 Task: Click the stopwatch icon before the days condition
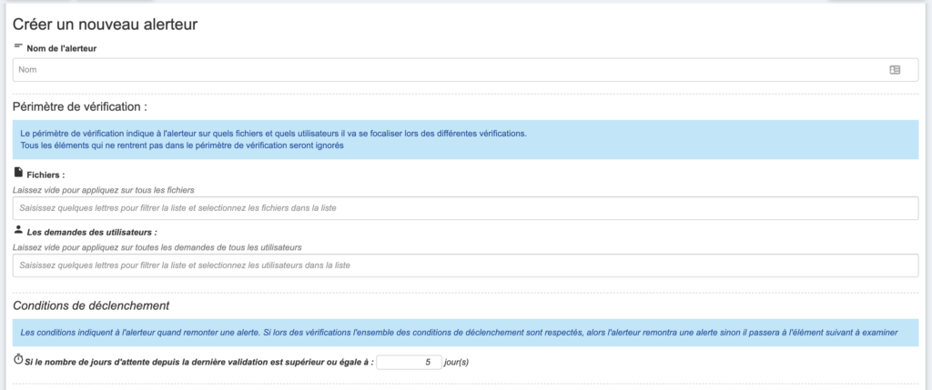pyautogui.click(x=18, y=360)
